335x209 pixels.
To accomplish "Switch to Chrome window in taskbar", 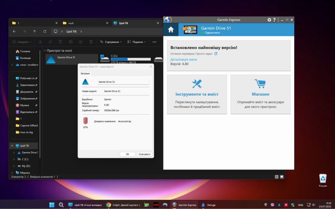I will [x=123, y=205].
